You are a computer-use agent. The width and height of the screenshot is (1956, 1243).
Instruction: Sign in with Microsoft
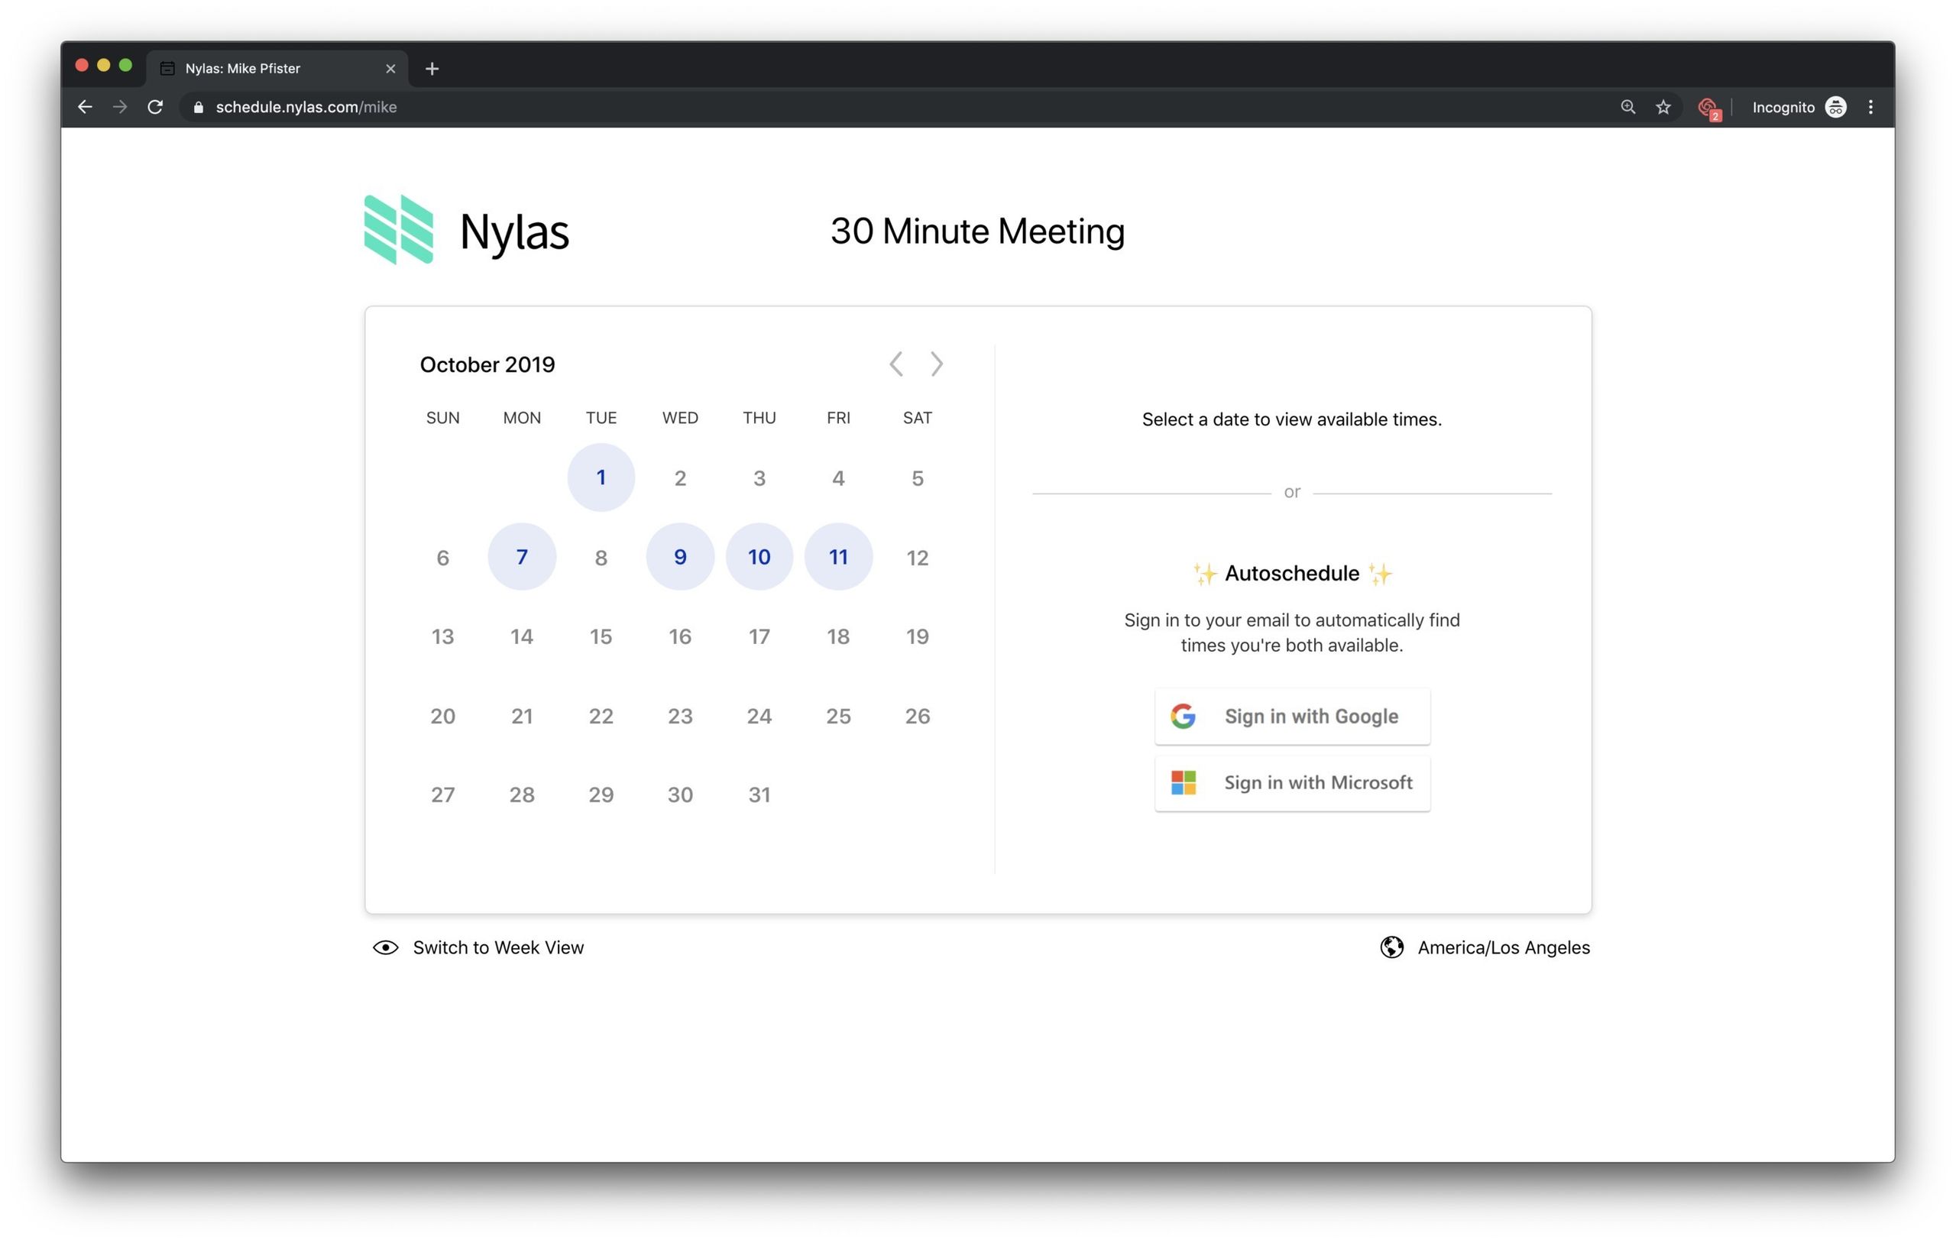tap(1292, 783)
